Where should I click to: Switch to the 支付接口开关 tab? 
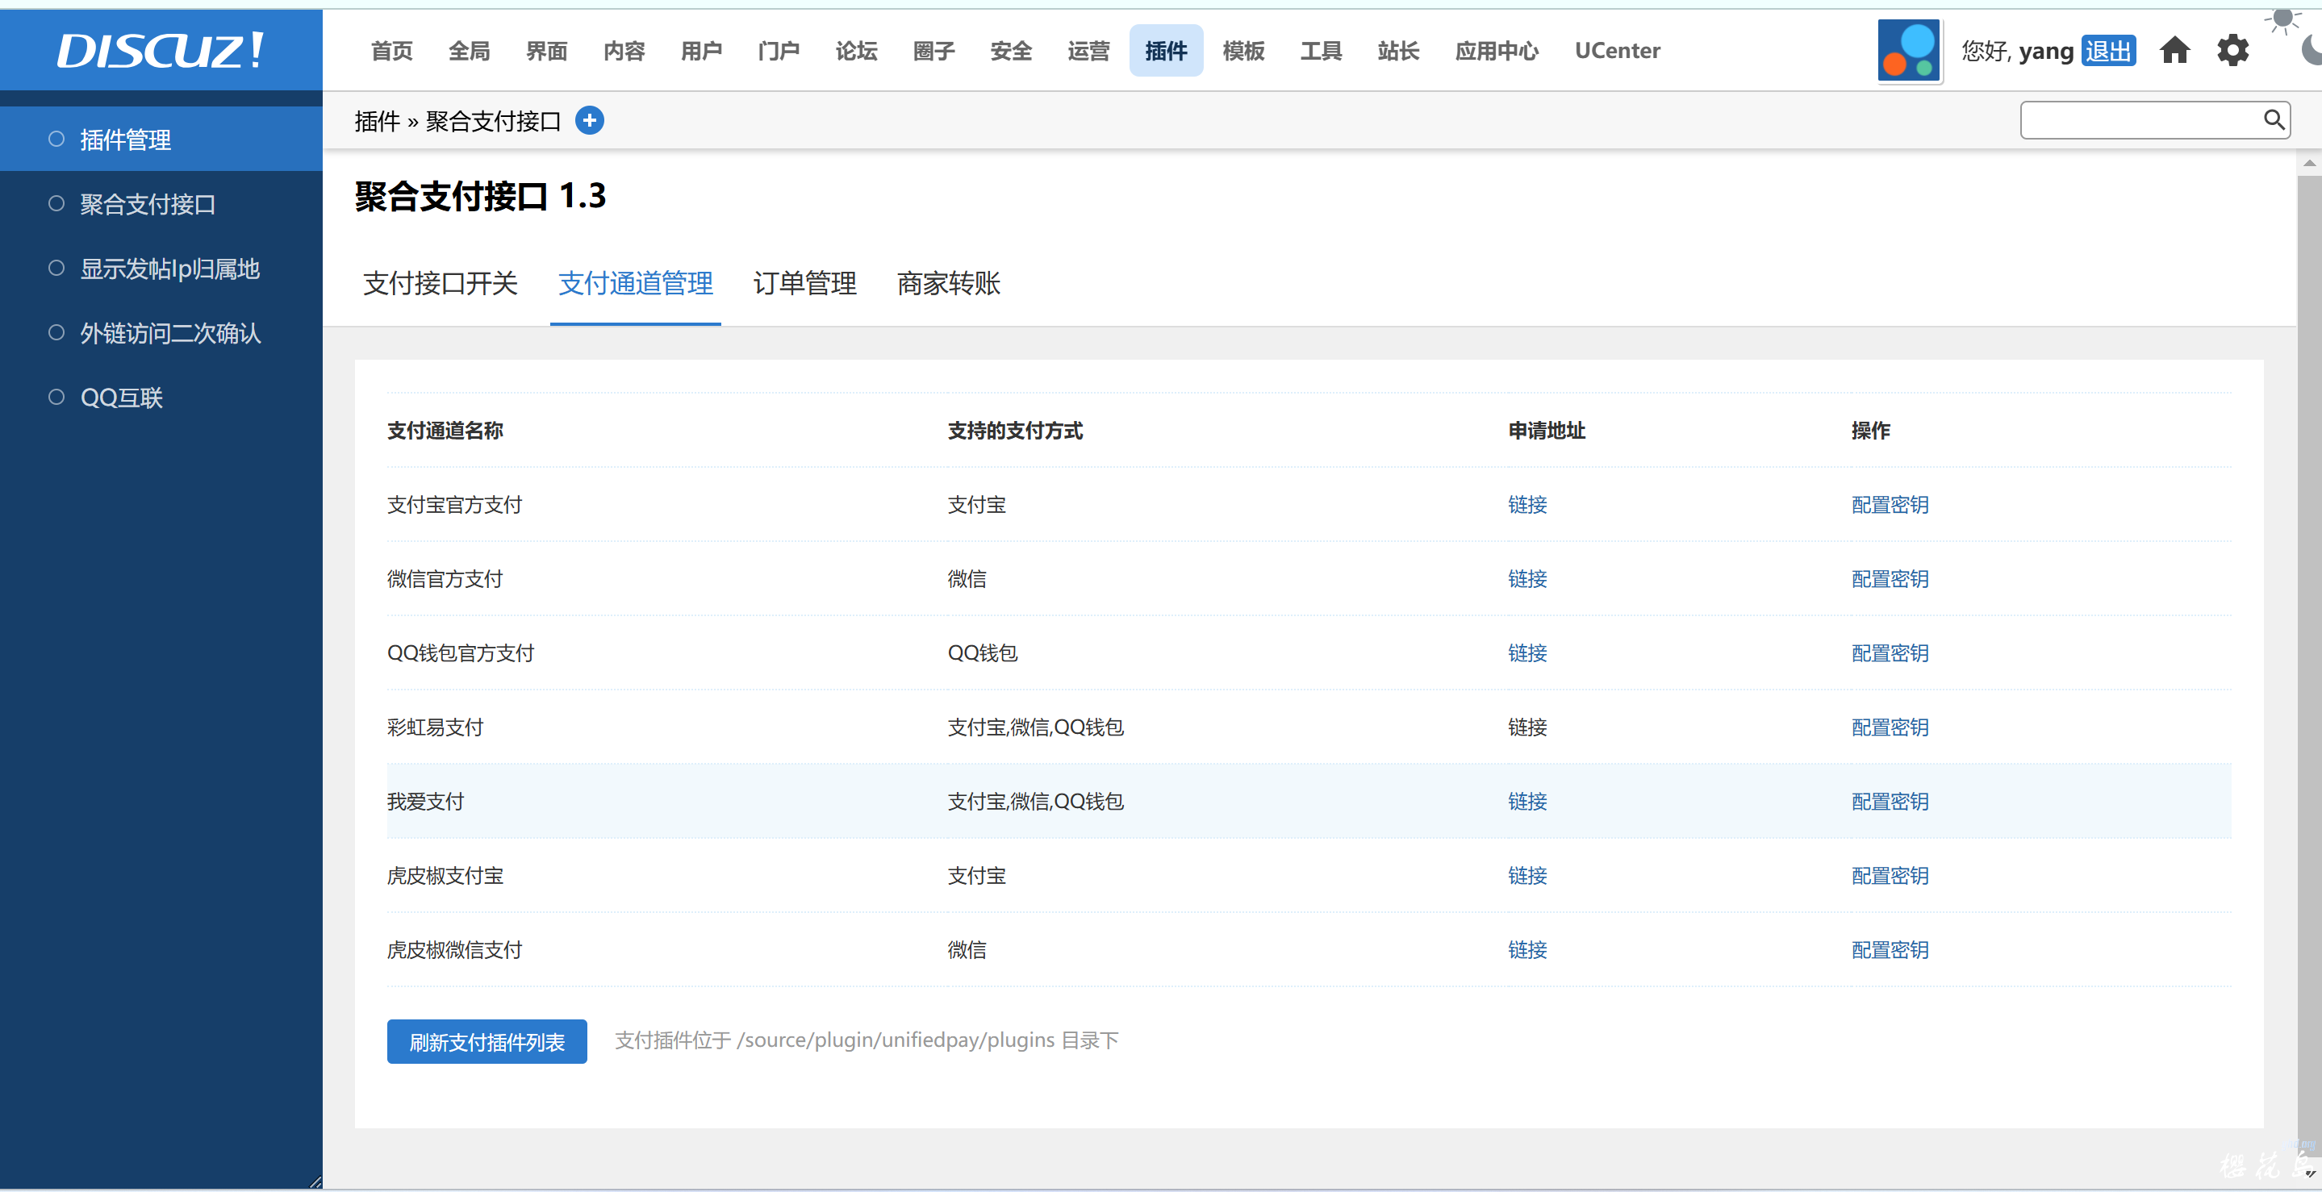click(440, 284)
